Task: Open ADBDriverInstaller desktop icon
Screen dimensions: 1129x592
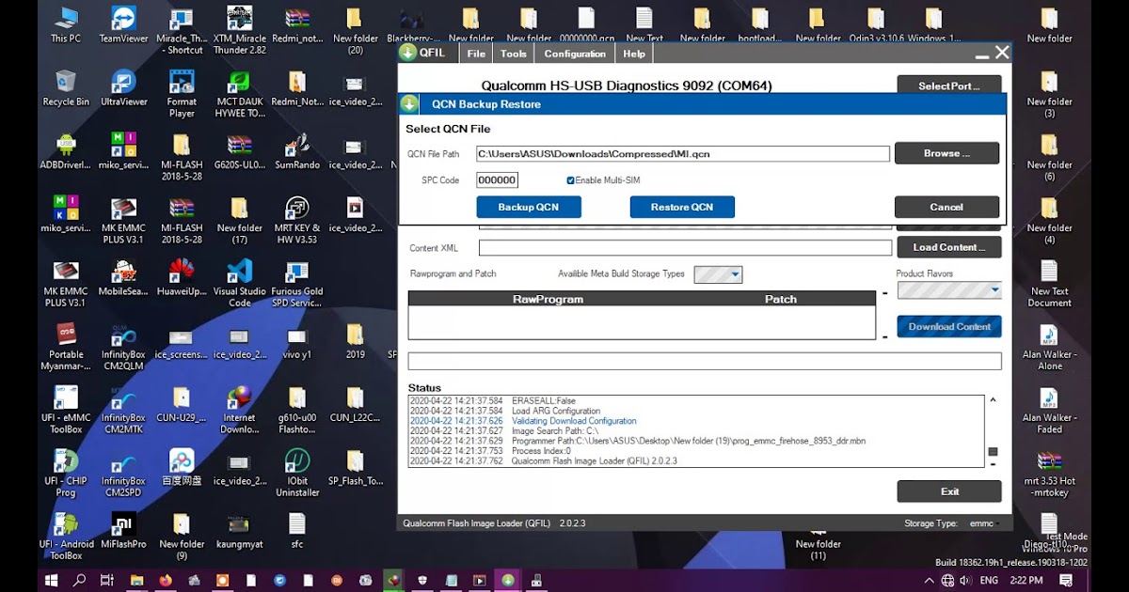Action: pos(66,151)
